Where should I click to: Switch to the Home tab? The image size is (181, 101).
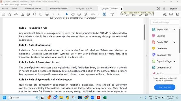(5, 8)
